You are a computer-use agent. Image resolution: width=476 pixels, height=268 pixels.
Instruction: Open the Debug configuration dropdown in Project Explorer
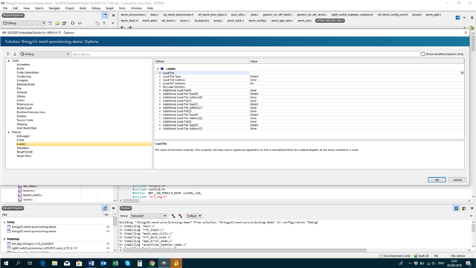coord(24,23)
